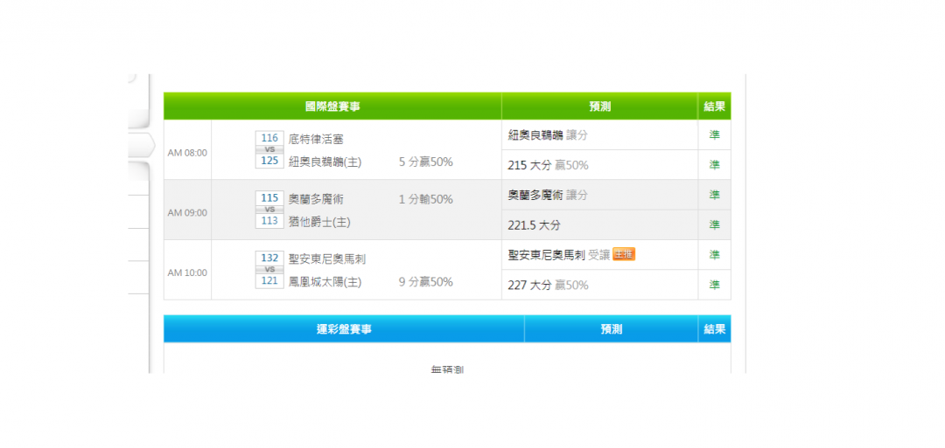Click prediction 215 大分 贏50%
Image resolution: width=945 pixels, height=448 pixels.
pyautogui.click(x=548, y=165)
